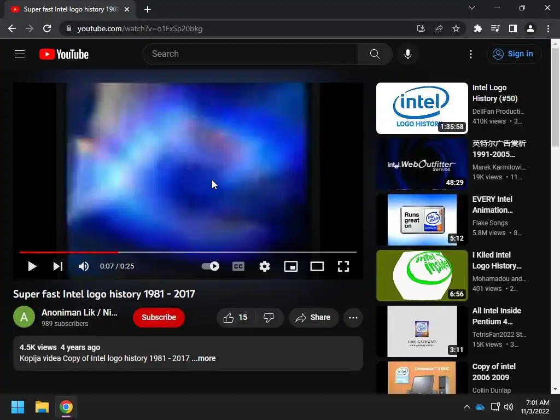Reload the page
Screen dimensions: 560x420
47,28
